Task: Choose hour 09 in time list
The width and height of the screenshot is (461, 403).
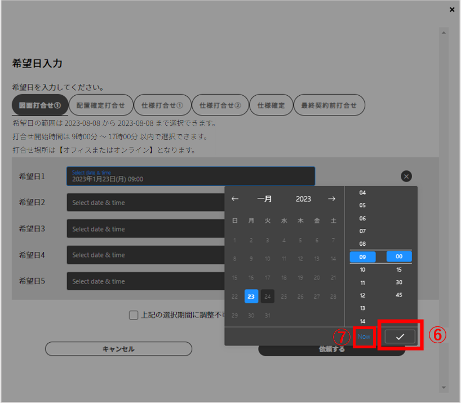Action: (362, 256)
